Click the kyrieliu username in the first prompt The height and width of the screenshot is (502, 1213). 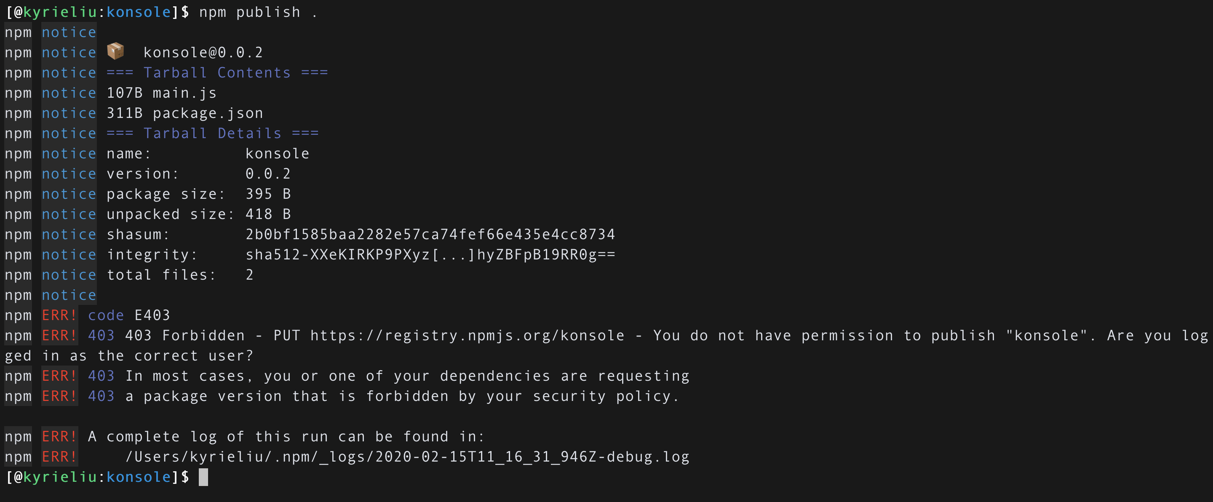pyautogui.click(x=60, y=12)
